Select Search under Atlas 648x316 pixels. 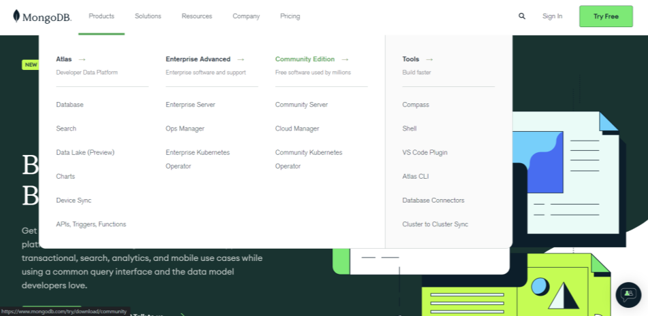[x=66, y=128]
